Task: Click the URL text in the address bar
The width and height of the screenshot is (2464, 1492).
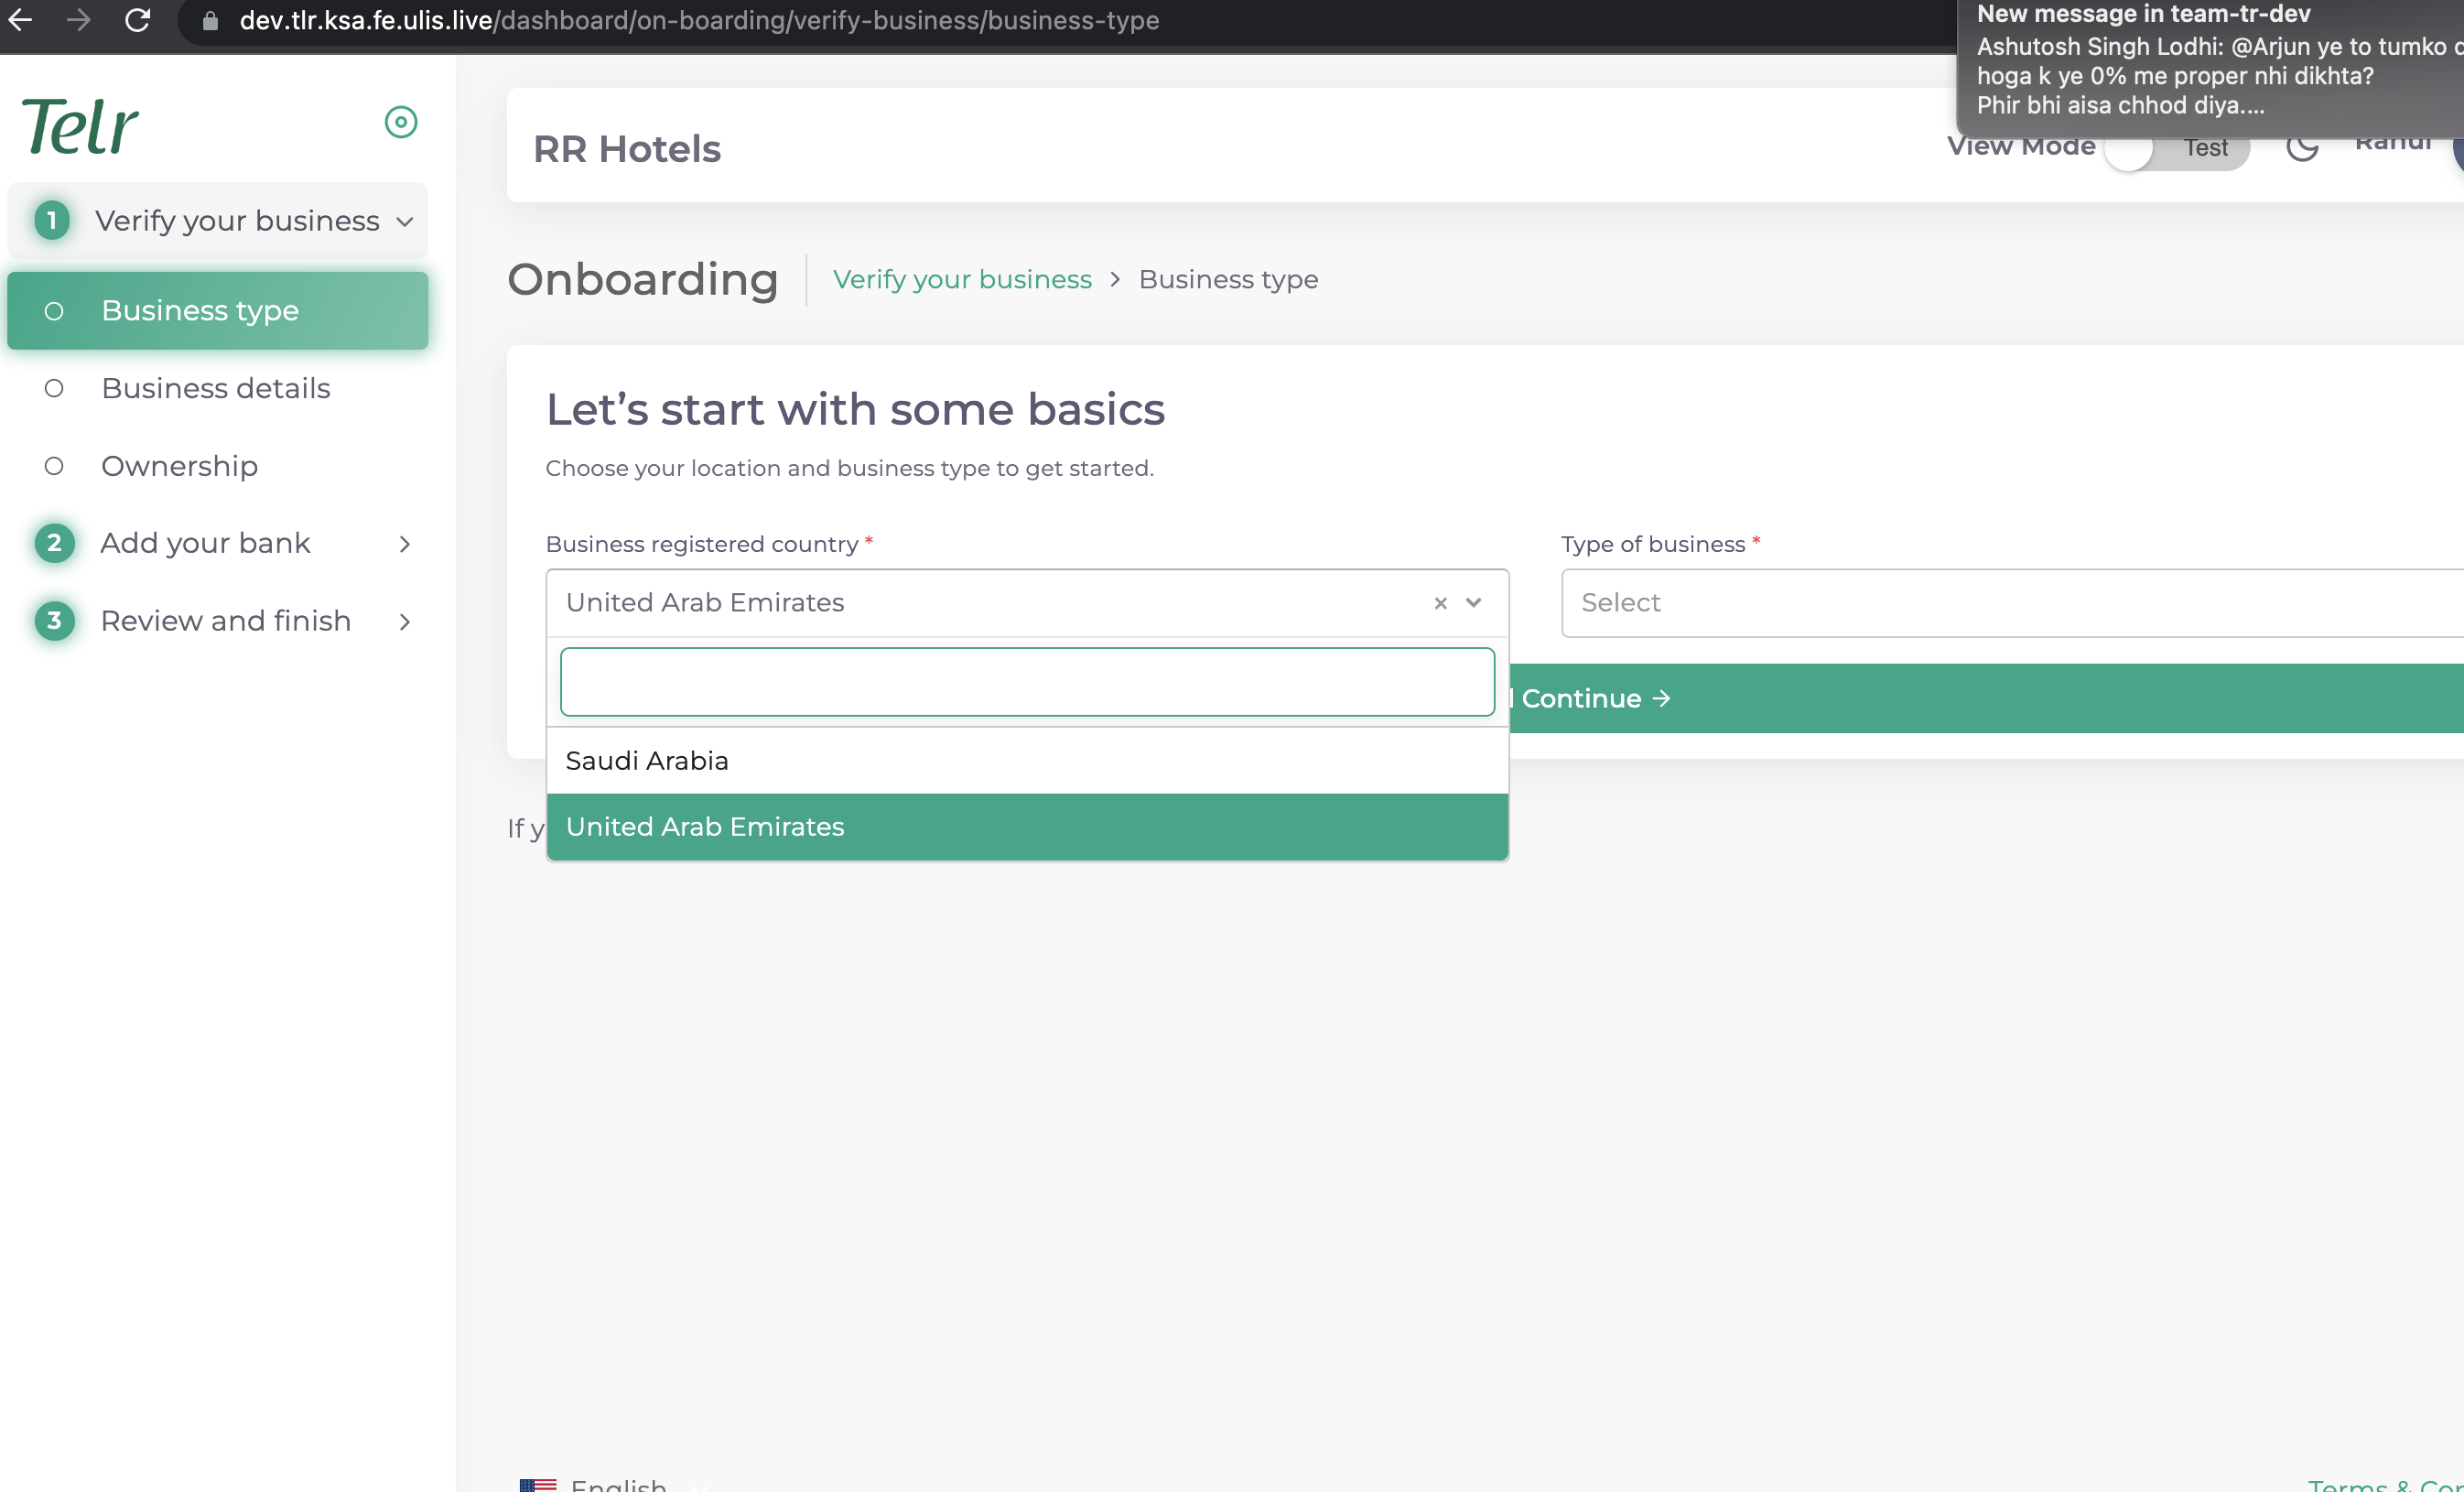Action: pyautogui.click(x=699, y=20)
